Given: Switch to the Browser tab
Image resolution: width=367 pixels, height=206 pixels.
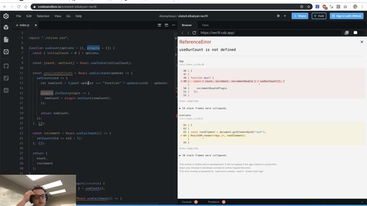Looking at the screenshot, I should [x=187, y=25].
